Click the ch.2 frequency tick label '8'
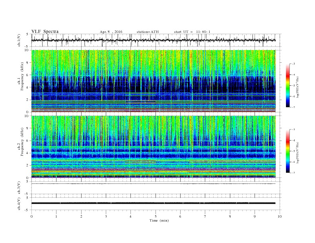The width and height of the screenshot is (315, 243). click(27, 128)
